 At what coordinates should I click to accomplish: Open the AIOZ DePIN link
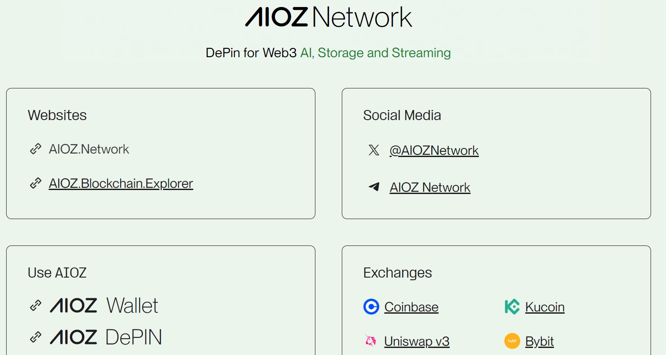pyautogui.click(x=106, y=337)
